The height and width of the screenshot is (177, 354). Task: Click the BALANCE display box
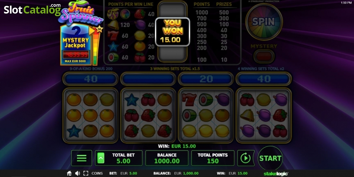click(x=167, y=158)
